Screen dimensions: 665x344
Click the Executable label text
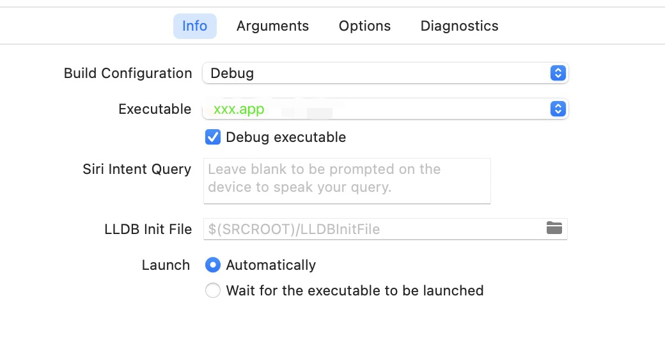pyautogui.click(x=155, y=109)
